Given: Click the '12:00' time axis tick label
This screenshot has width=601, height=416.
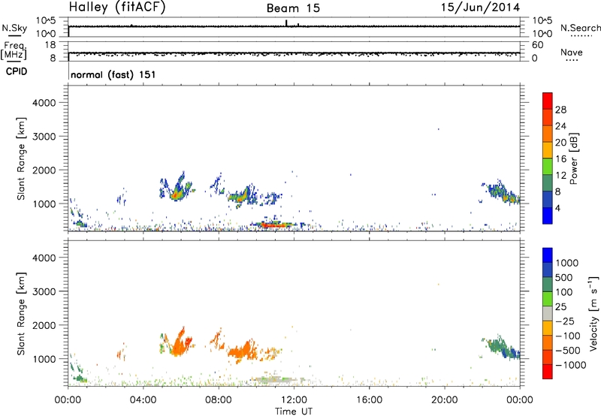Looking at the screenshot, I should (x=294, y=400).
